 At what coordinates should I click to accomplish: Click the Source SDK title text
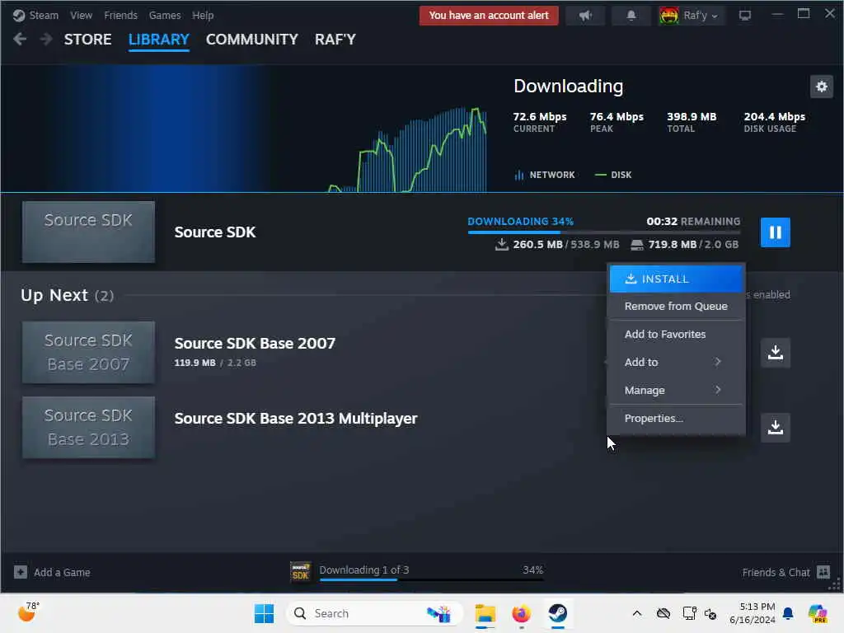tap(215, 232)
